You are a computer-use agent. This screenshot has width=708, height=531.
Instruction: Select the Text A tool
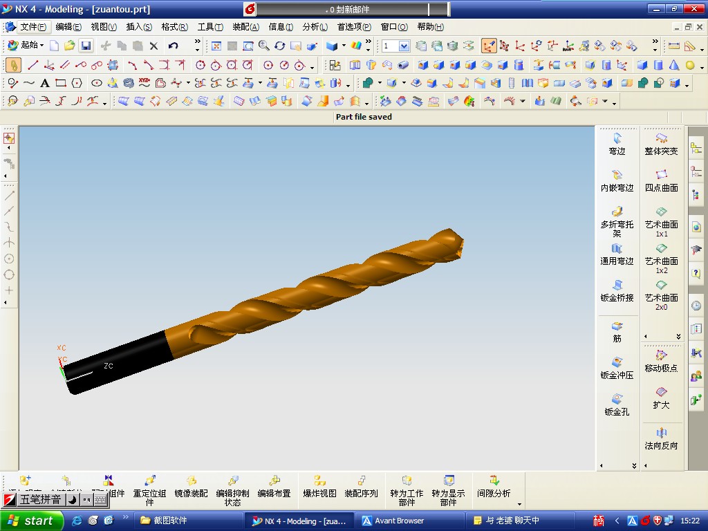click(44, 83)
